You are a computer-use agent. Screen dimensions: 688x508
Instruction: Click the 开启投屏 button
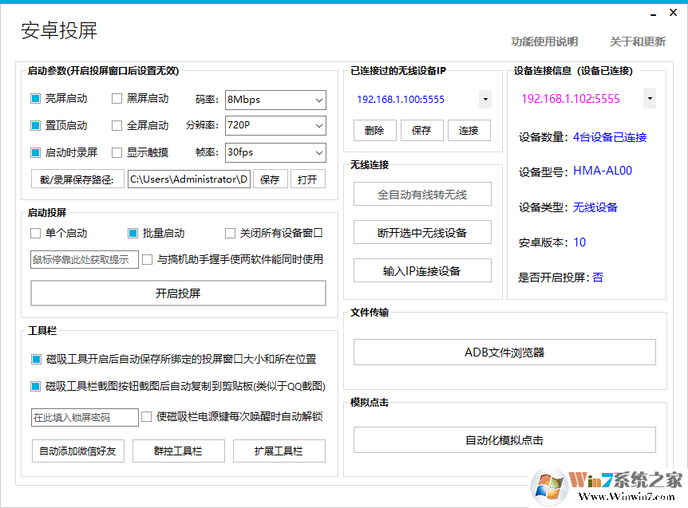[x=178, y=293]
